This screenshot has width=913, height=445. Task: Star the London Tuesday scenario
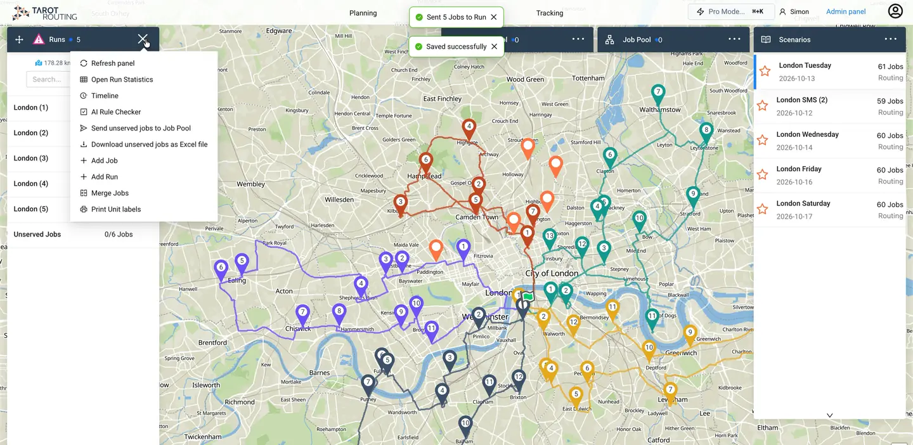765,71
